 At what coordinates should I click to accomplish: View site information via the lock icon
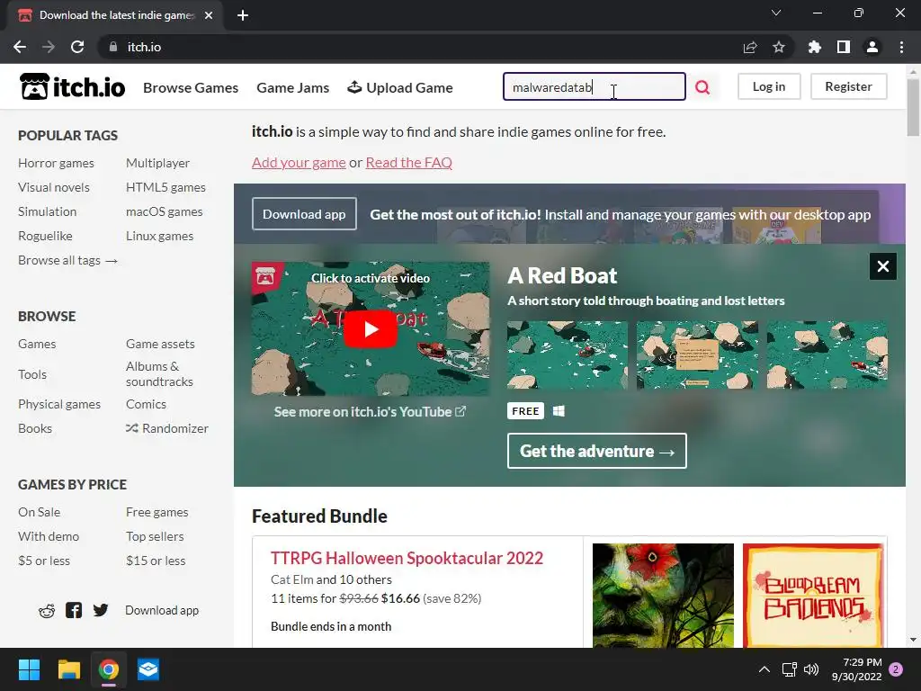click(113, 47)
